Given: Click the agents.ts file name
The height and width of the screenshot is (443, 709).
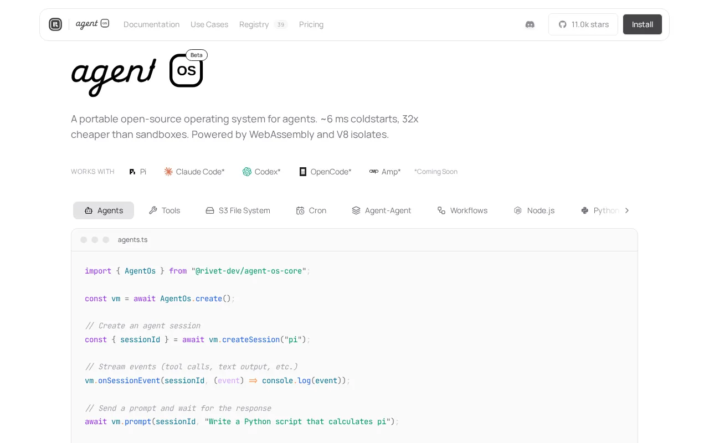Looking at the screenshot, I should (x=132, y=240).
